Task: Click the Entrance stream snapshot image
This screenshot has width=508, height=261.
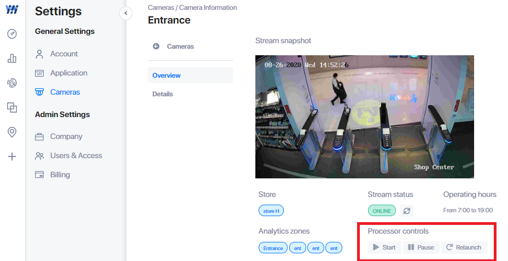Action: 365,117
